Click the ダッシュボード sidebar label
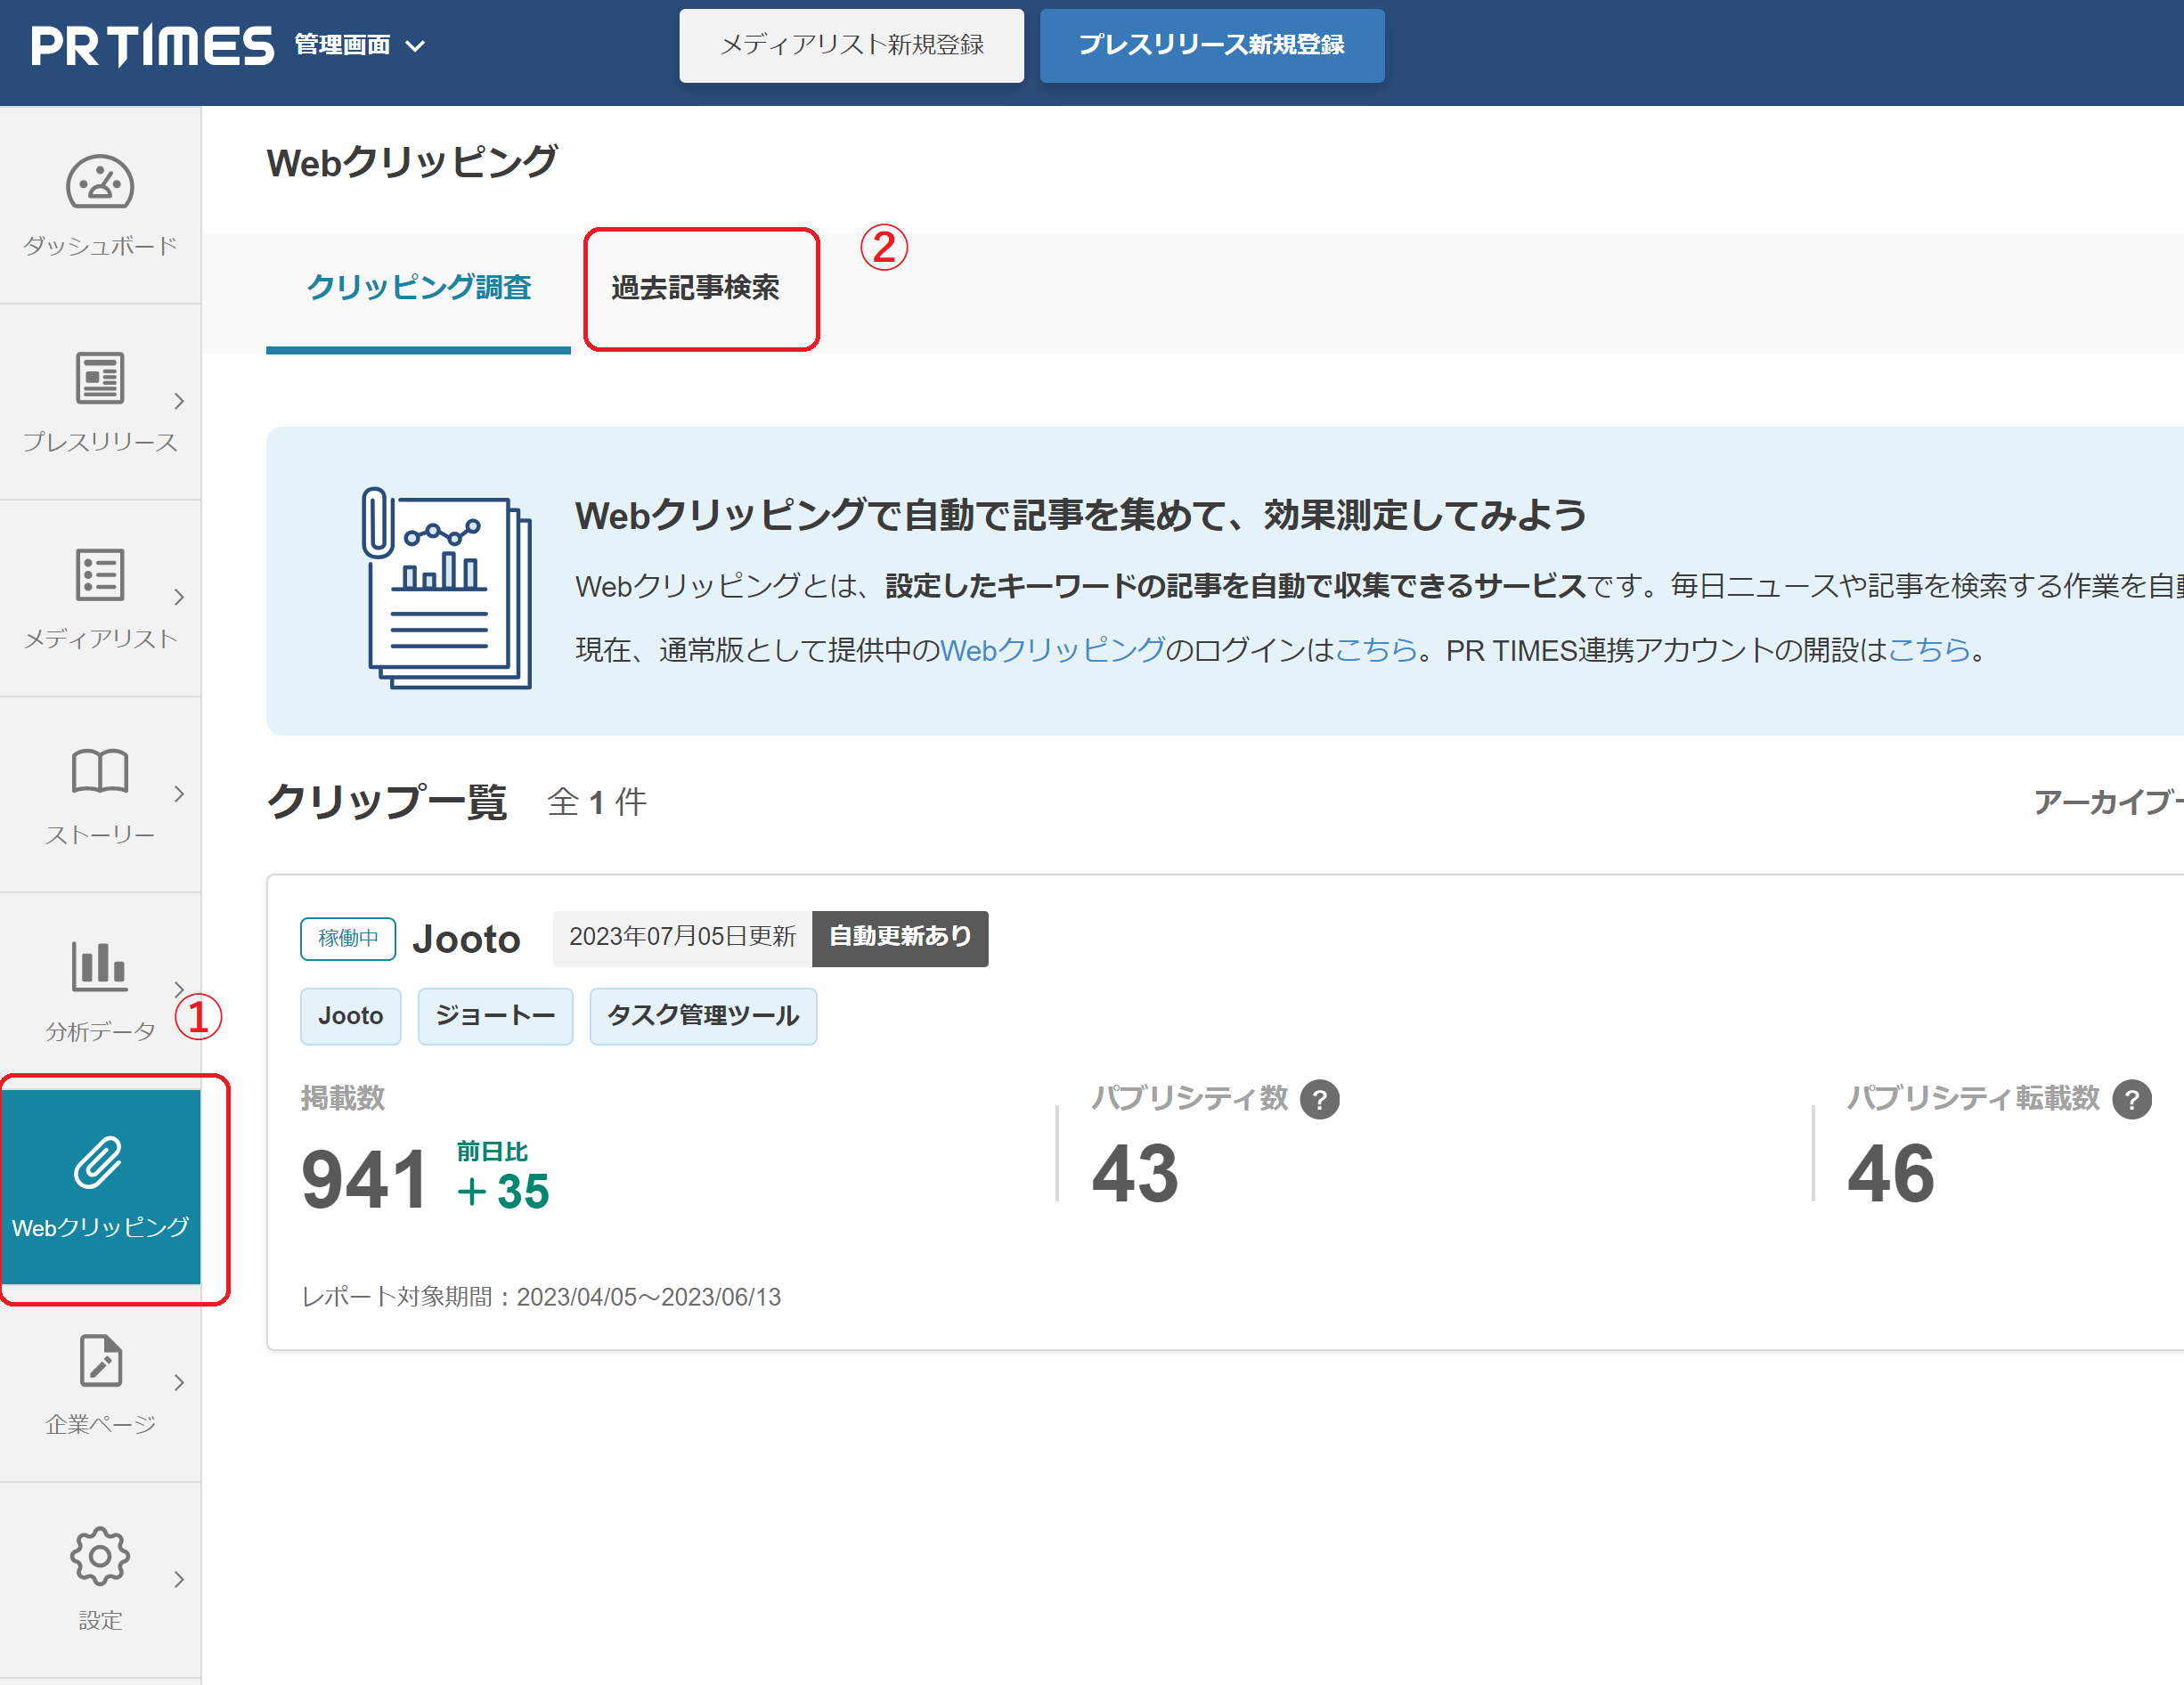The height and width of the screenshot is (1685, 2184). click(100, 245)
